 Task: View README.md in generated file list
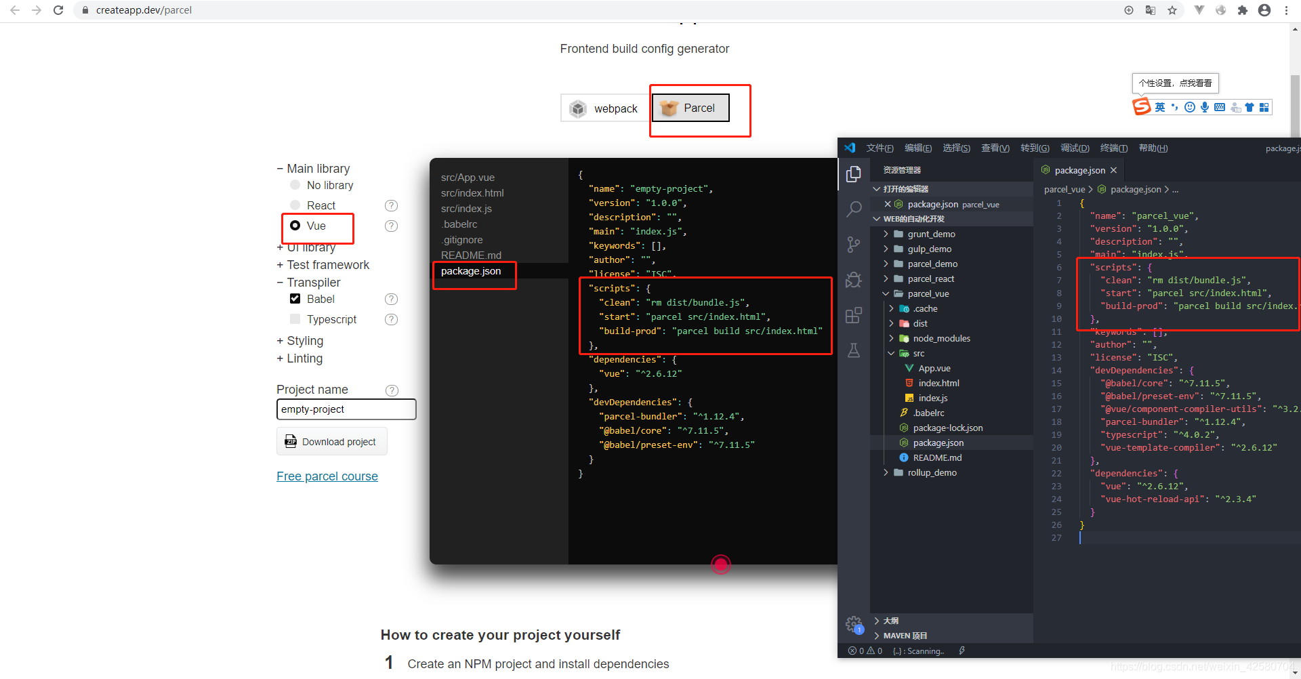tap(471, 255)
